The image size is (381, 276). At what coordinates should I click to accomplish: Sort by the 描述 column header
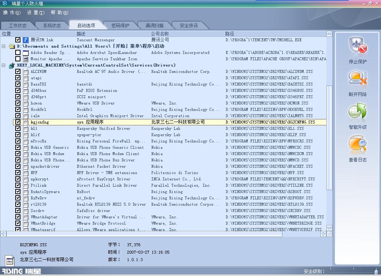point(112,34)
